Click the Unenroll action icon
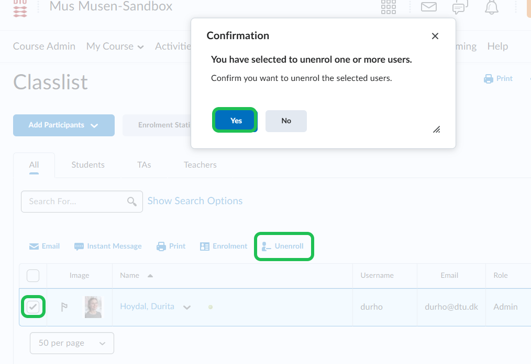 [267, 246]
